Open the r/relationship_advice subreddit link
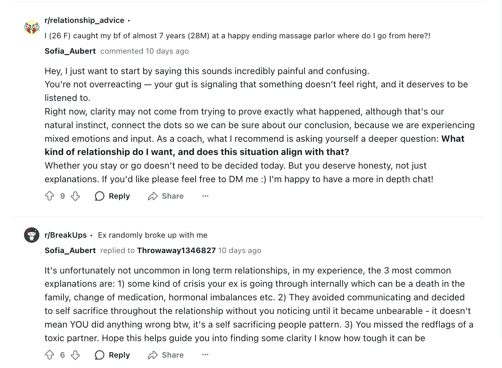502x368 pixels. [x=85, y=20]
